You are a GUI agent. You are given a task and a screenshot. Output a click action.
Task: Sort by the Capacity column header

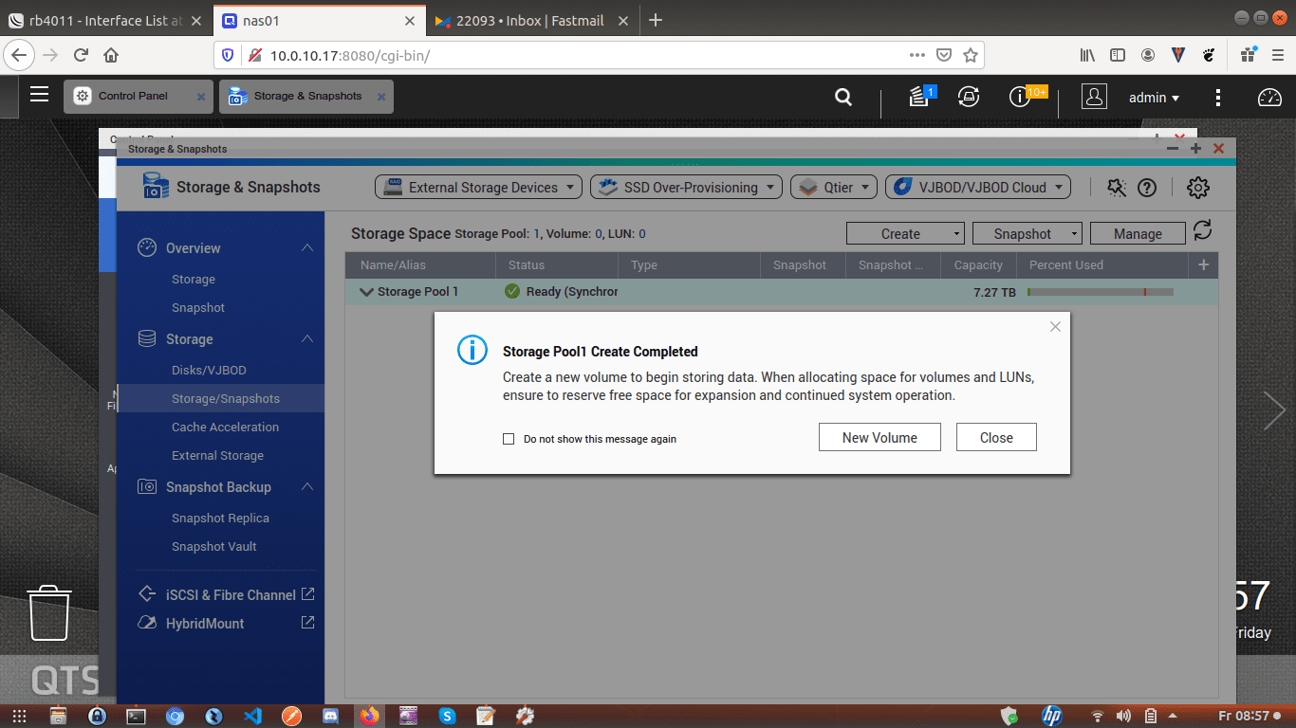[978, 265]
